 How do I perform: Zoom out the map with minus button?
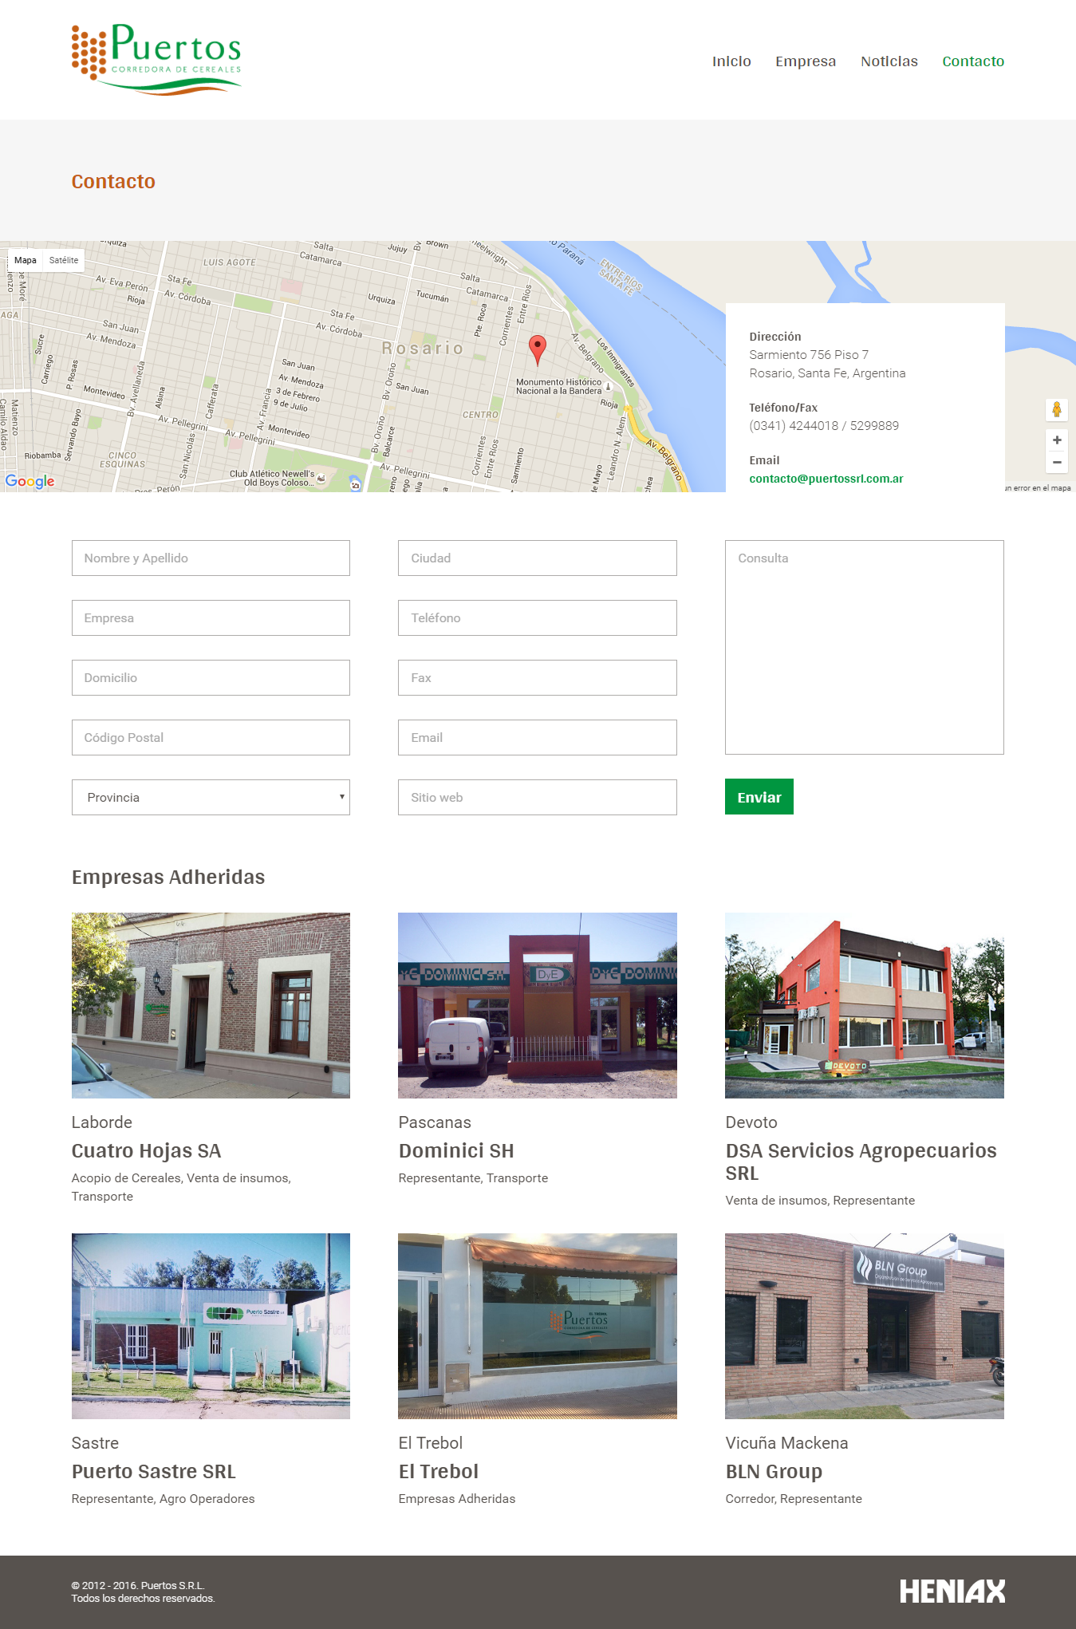(x=1057, y=462)
